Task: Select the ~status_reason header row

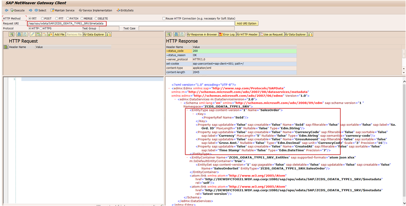Action: [x=231, y=55]
